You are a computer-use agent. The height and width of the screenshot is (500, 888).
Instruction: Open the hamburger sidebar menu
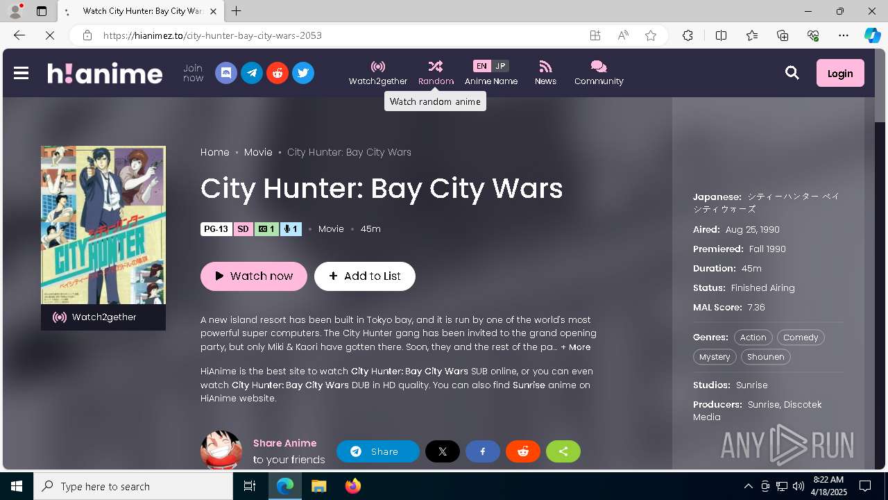(x=21, y=73)
